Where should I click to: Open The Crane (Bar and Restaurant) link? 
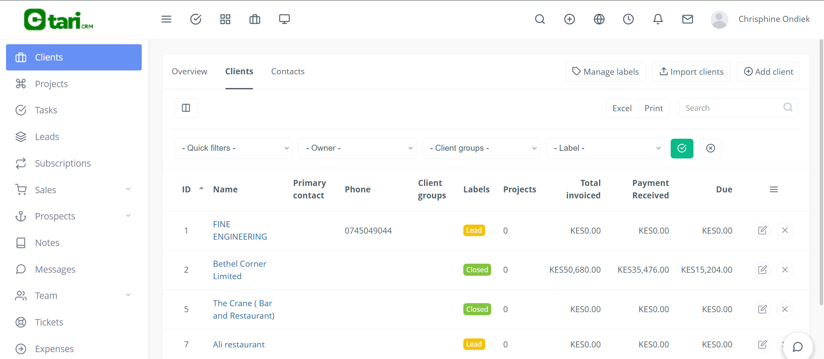point(243,310)
